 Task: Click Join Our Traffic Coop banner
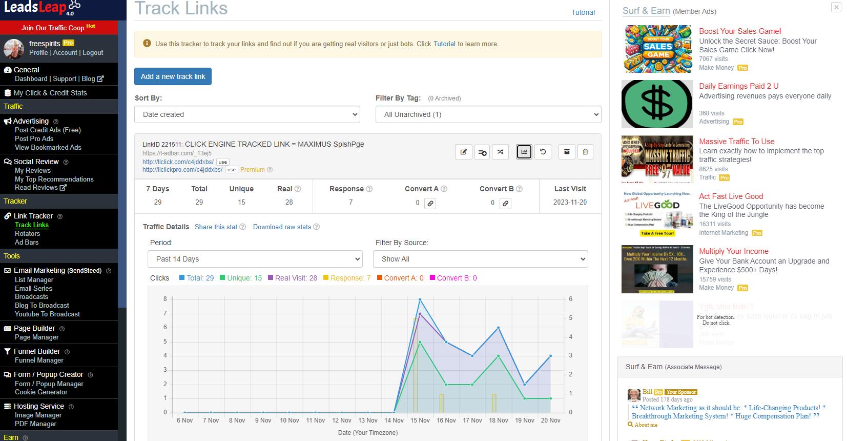[58, 28]
